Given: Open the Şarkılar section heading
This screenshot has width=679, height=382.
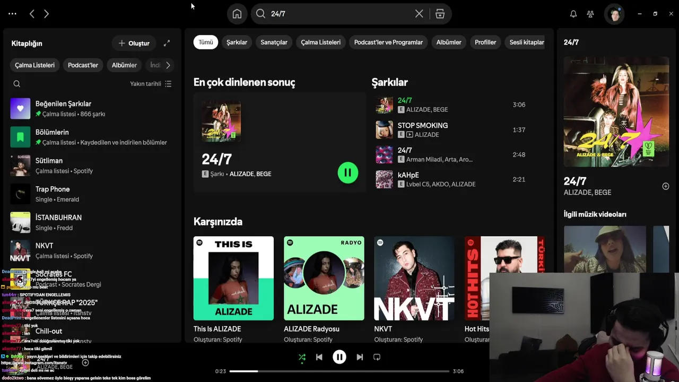Looking at the screenshot, I should click(x=389, y=82).
